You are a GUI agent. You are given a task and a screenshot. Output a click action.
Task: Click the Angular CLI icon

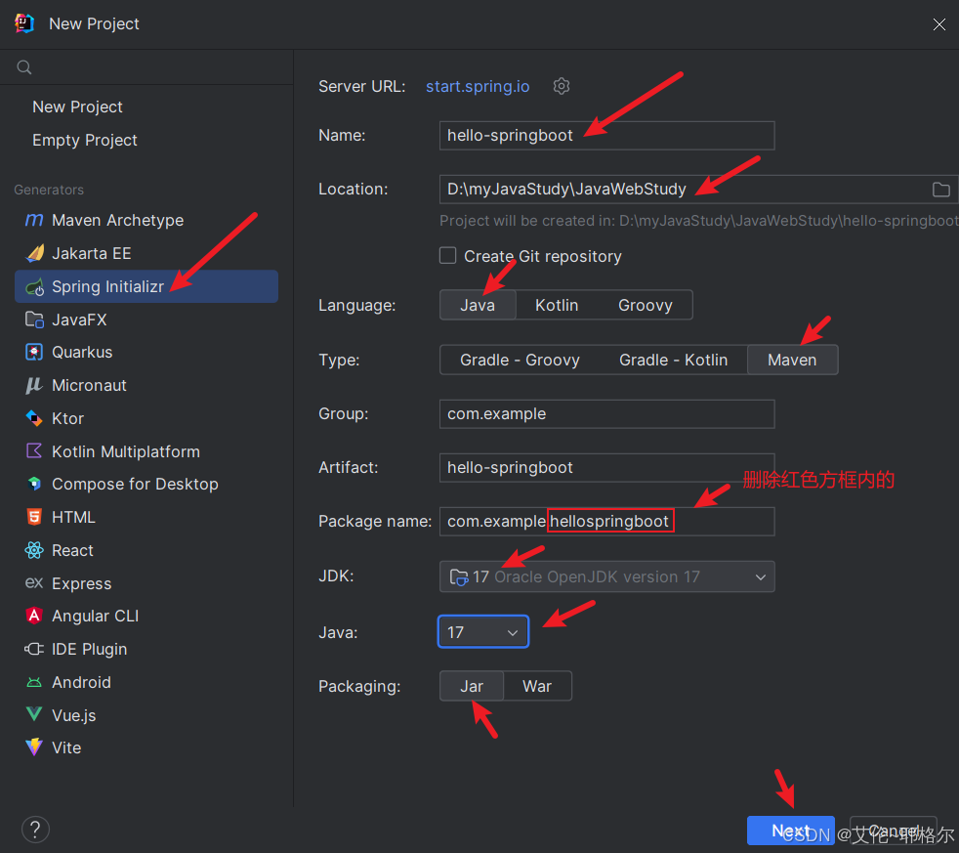tap(34, 616)
